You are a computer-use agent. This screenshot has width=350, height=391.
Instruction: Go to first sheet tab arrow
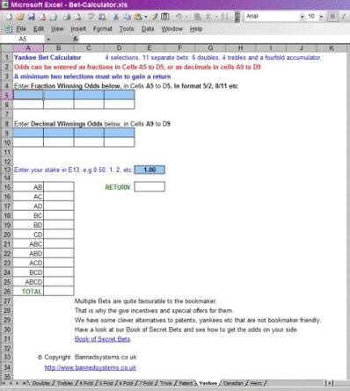tap(4, 383)
